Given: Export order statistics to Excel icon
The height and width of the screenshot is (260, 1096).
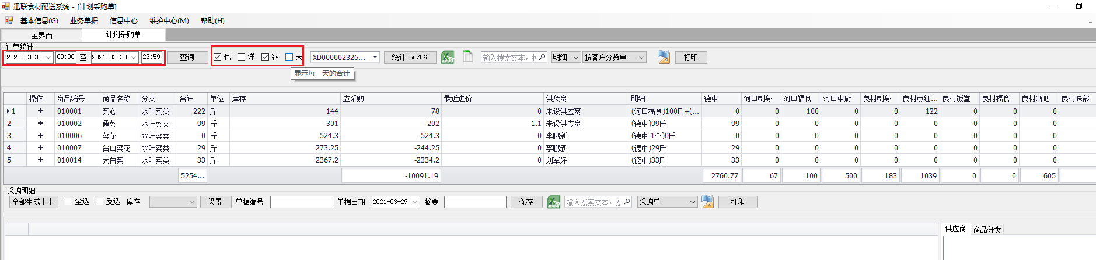Looking at the screenshot, I should click(x=448, y=57).
